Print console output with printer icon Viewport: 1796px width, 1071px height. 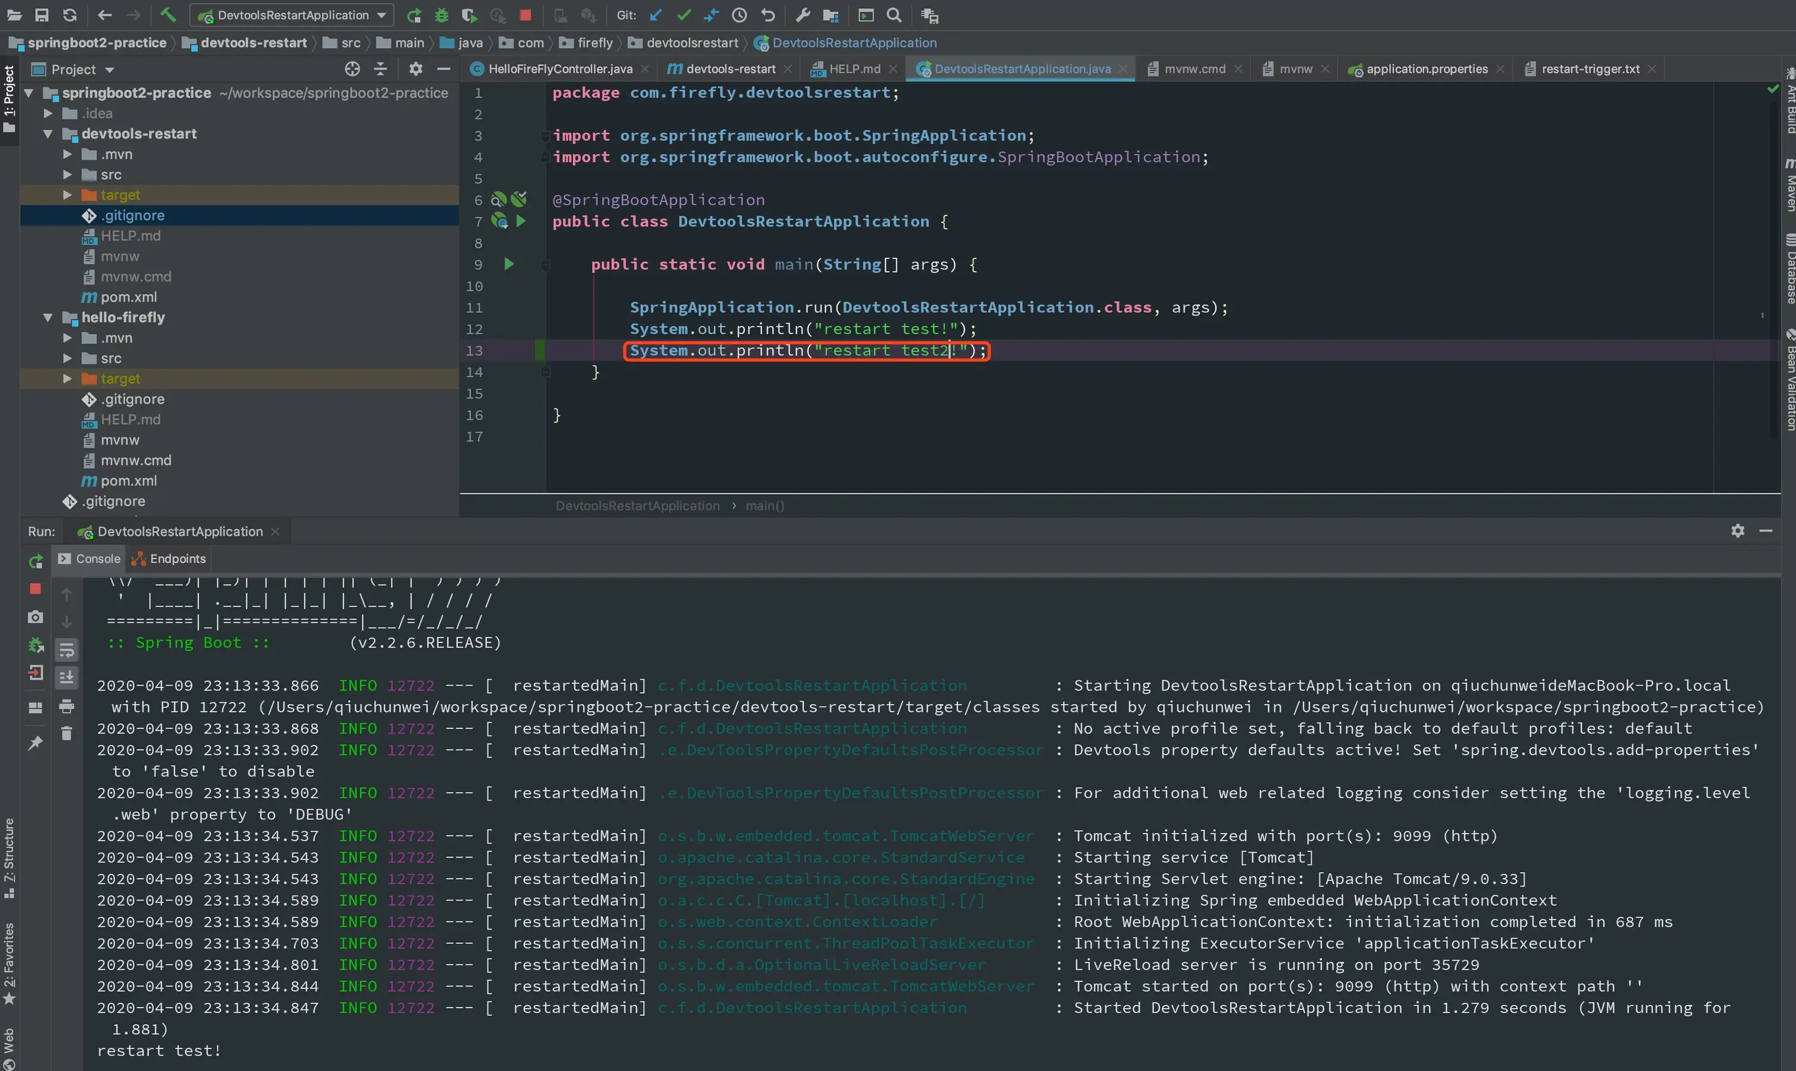(x=67, y=706)
